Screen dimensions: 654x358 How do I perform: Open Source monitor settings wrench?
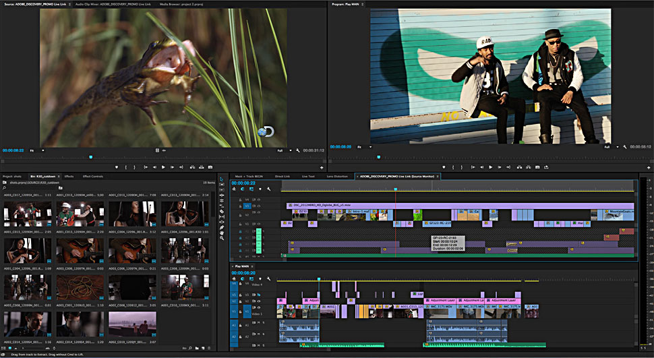pos(298,150)
